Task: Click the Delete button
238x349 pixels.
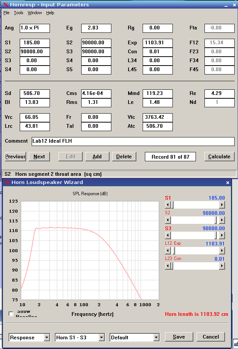Action: 124,156
